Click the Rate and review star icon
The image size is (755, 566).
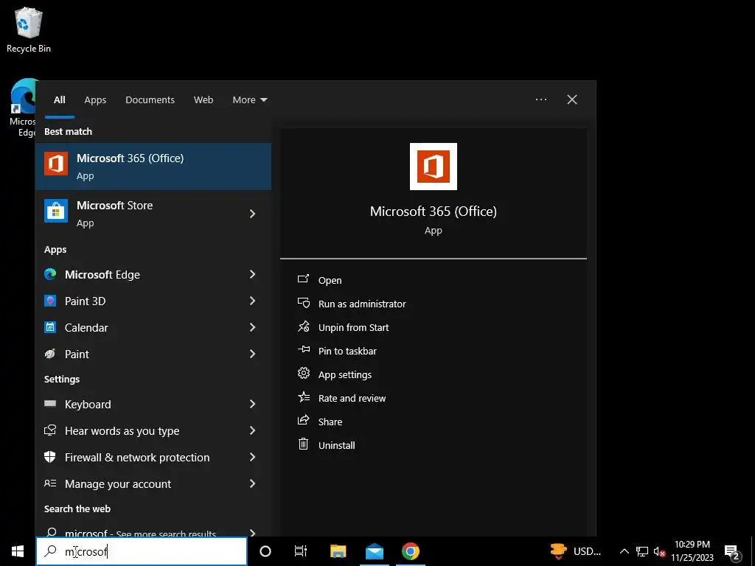(303, 396)
